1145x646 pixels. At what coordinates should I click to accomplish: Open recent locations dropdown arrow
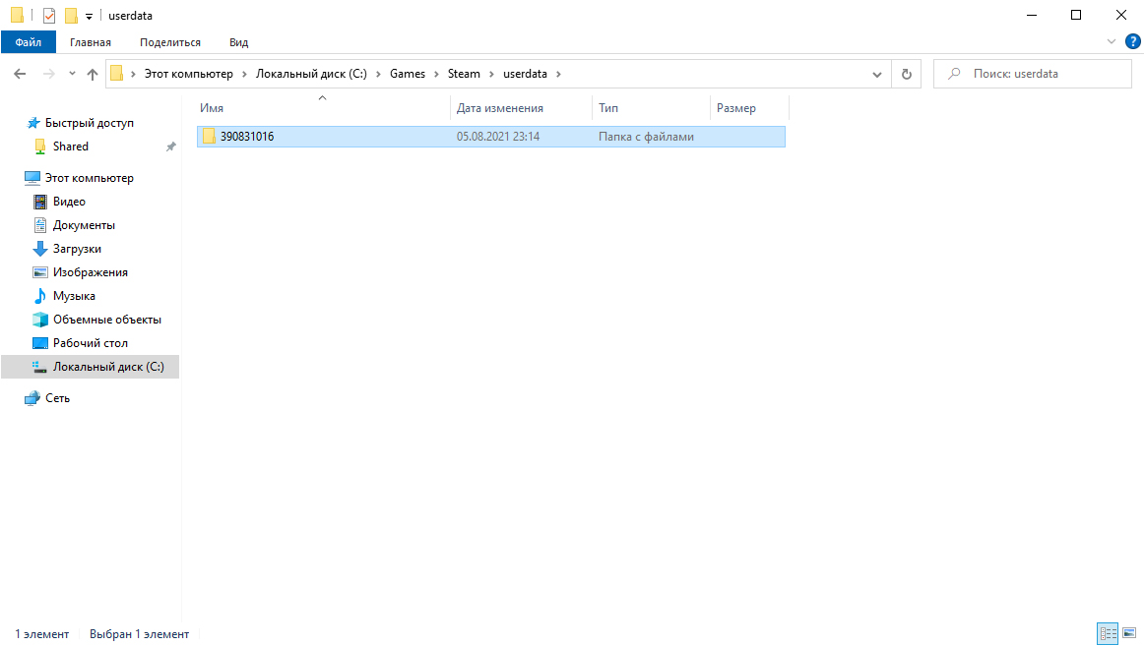click(x=72, y=74)
